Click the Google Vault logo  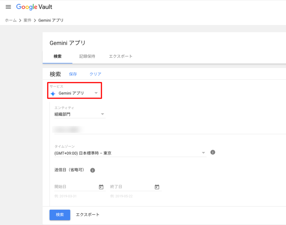(34, 7)
